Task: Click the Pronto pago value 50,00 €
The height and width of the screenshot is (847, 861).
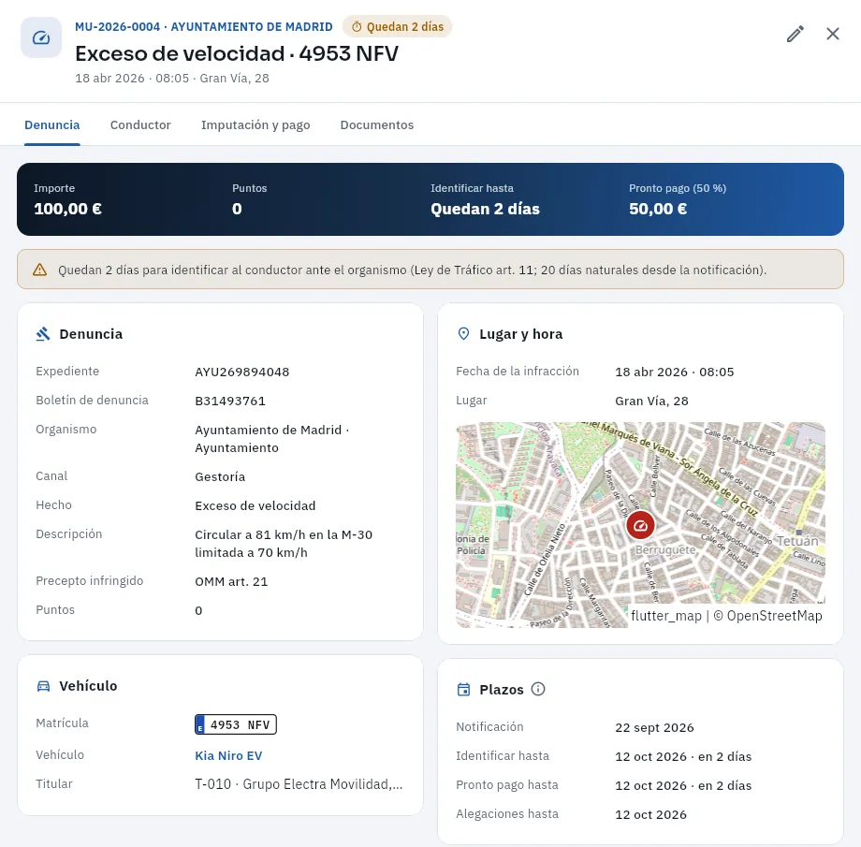Action: click(x=658, y=210)
